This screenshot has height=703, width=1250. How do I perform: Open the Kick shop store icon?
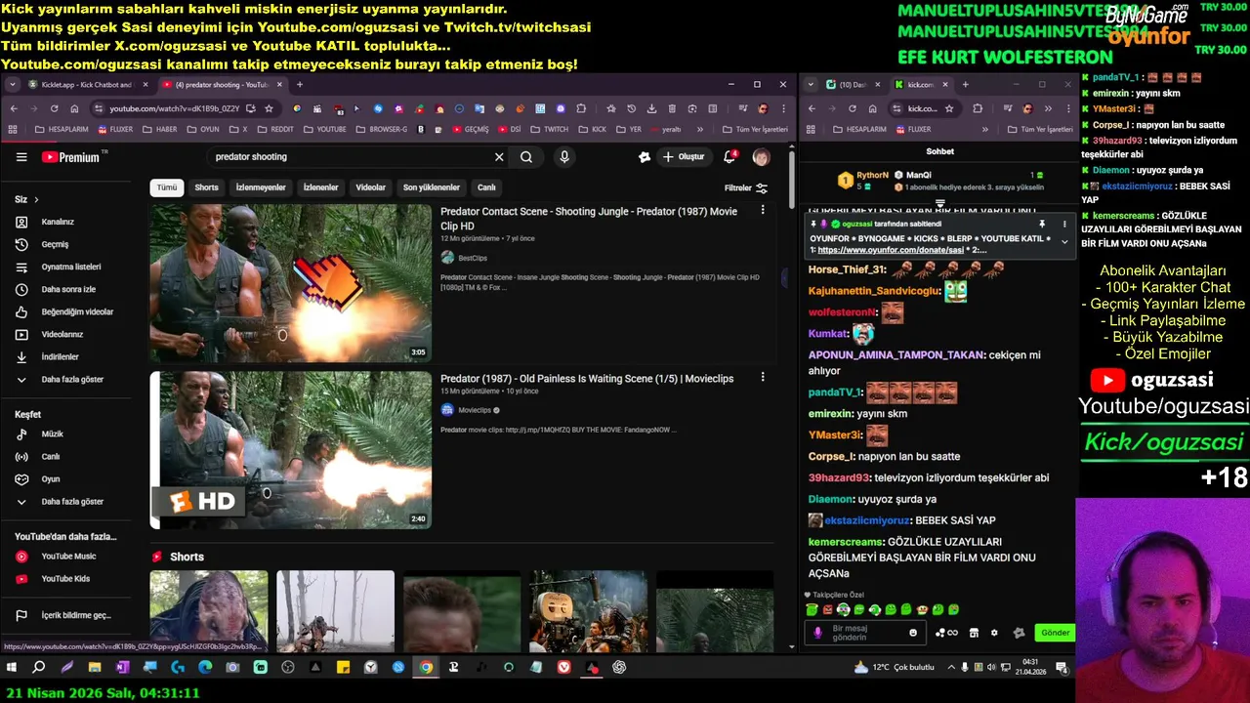(974, 633)
